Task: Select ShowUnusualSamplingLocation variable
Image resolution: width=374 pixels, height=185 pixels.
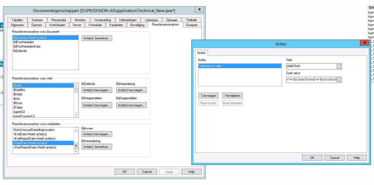Action: click(43, 130)
